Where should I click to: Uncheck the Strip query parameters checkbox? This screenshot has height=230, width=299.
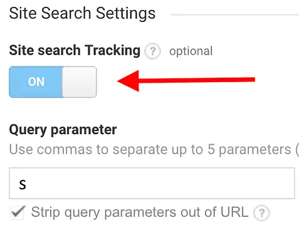(18, 212)
